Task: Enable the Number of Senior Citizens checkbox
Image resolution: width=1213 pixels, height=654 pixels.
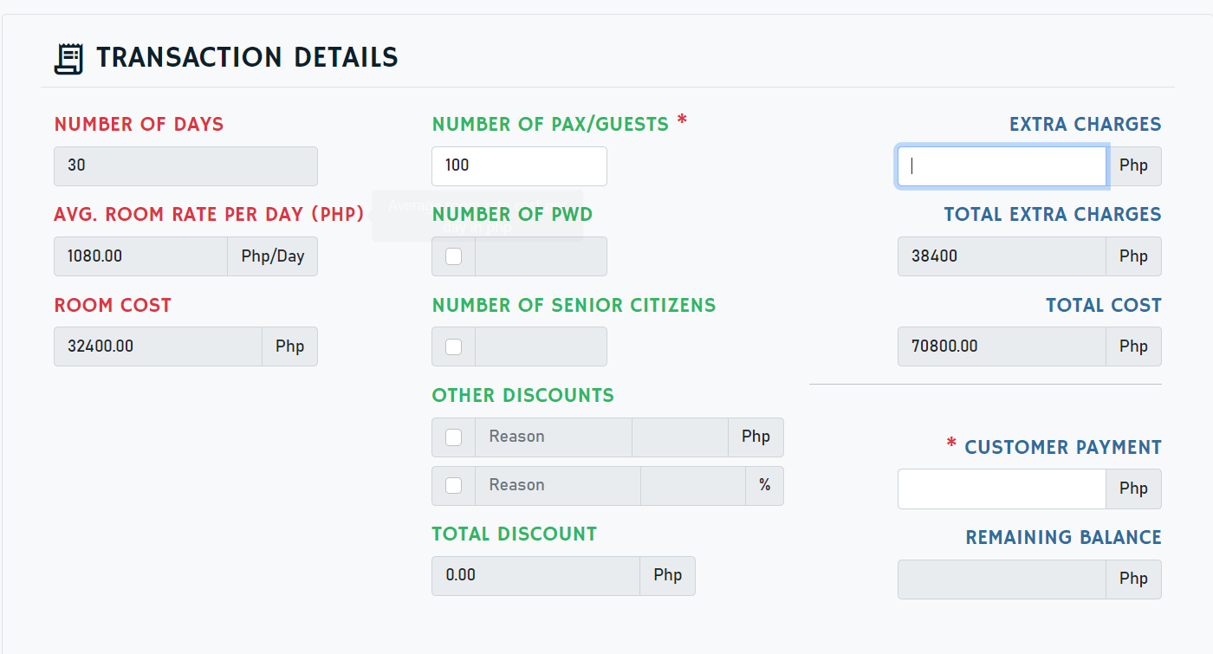Action: pyautogui.click(x=453, y=346)
